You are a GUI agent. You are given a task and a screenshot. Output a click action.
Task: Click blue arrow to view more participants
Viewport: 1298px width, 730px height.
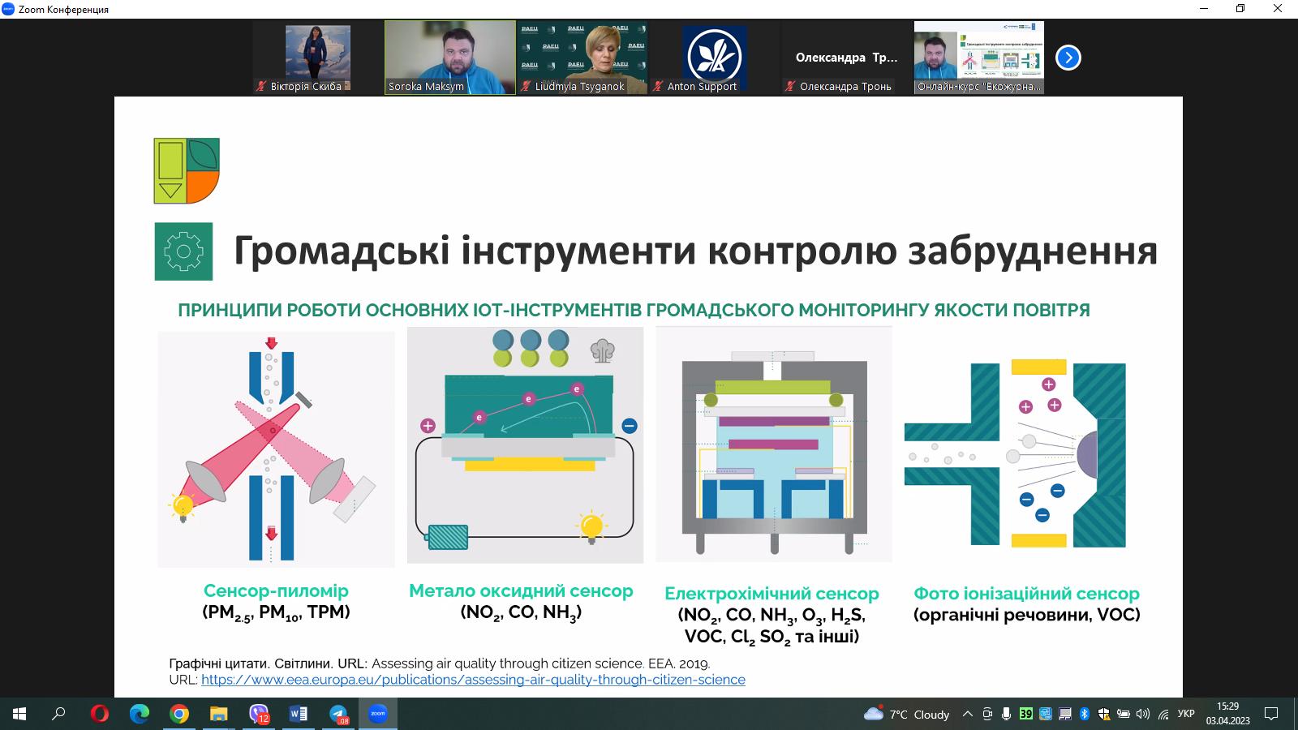click(x=1069, y=57)
